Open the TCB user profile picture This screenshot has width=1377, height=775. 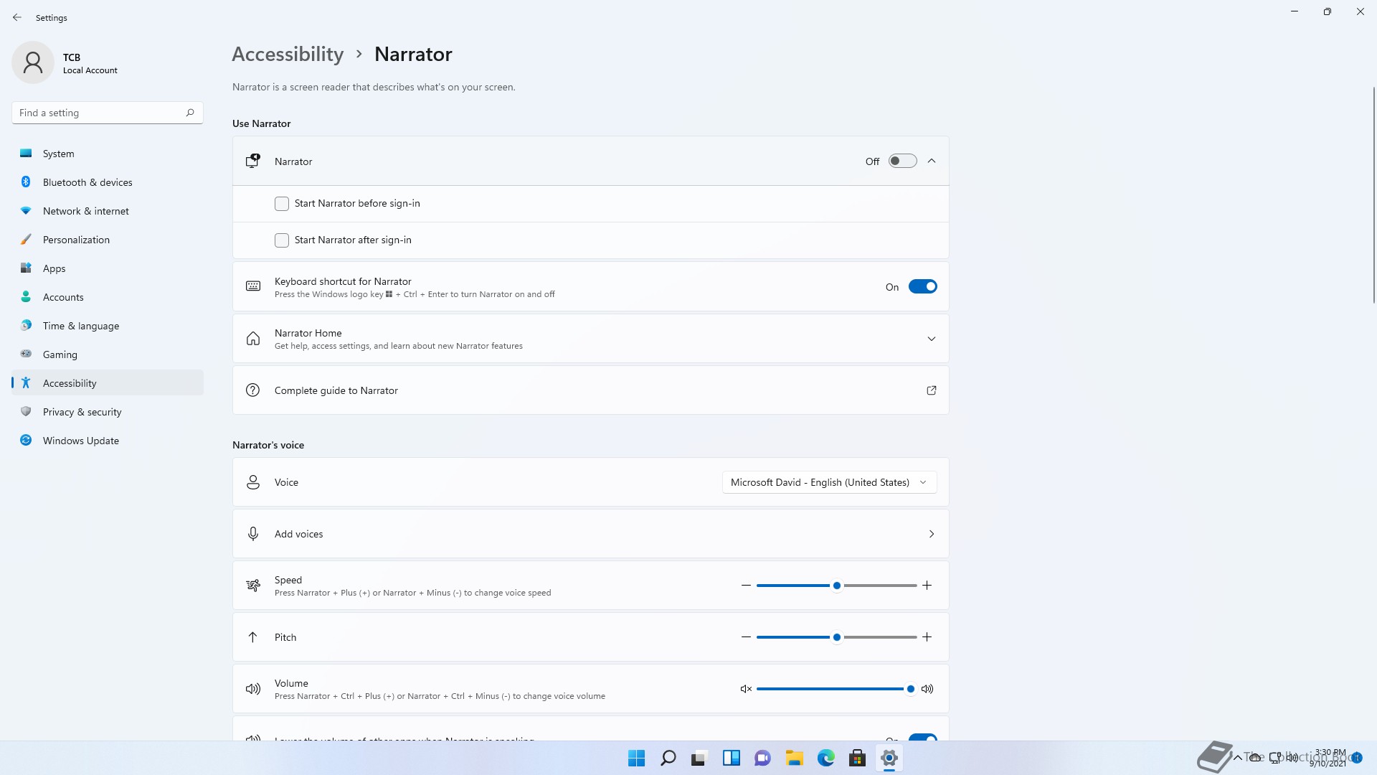(33, 62)
